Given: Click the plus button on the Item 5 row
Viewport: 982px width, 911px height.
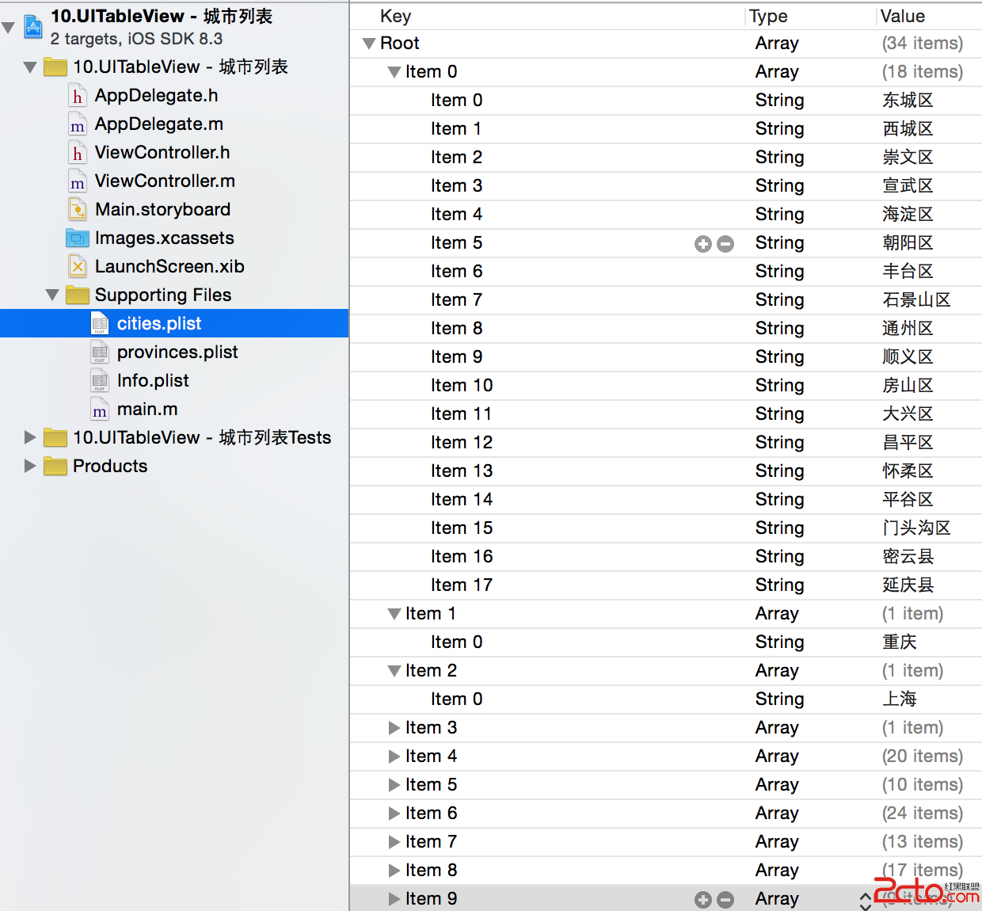Looking at the screenshot, I should click(x=703, y=244).
